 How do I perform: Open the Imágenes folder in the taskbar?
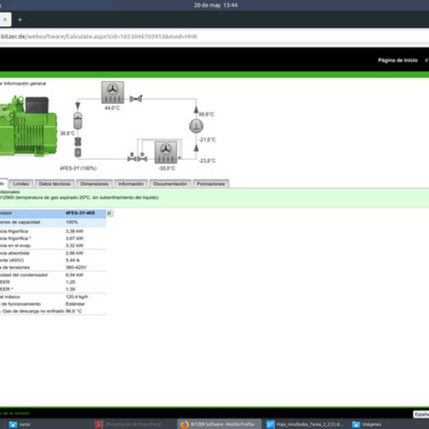click(367, 424)
